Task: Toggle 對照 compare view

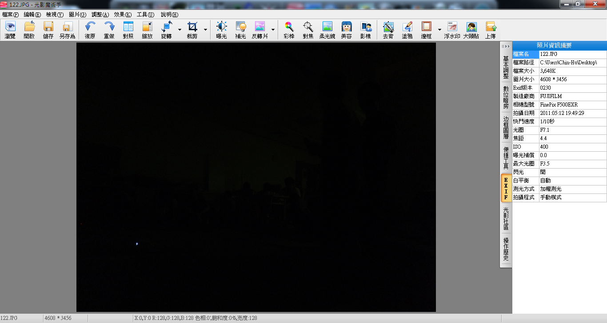Action: (x=128, y=30)
